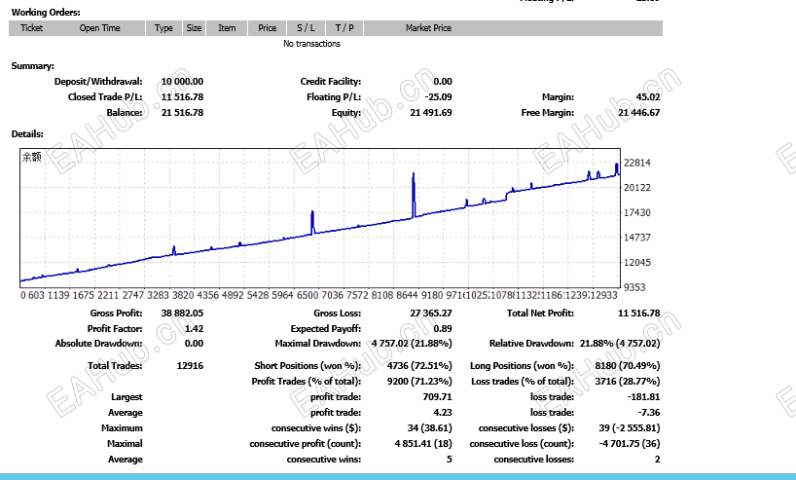Select the 'No transactions' text
The height and width of the screenshot is (480, 796).
[x=311, y=44]
